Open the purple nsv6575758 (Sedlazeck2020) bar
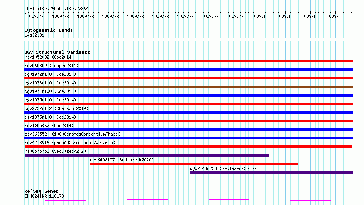Image resolution: width=364 pixels, height=205 pixels. (x=147, y=155)
